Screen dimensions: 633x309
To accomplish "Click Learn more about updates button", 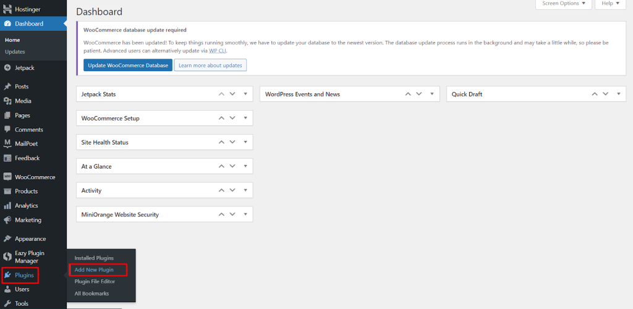I will (210, 66).
